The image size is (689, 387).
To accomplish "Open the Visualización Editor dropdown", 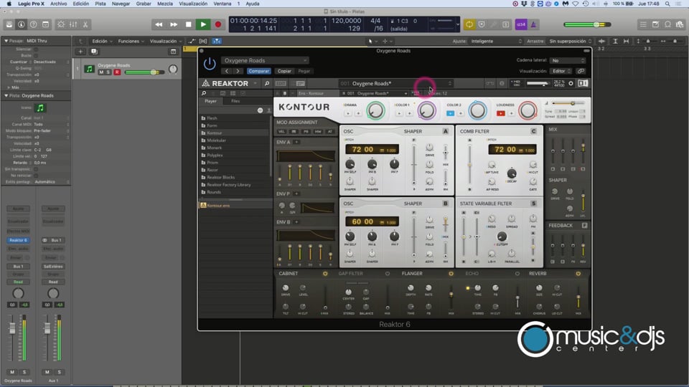I will (x=561, y=71).
